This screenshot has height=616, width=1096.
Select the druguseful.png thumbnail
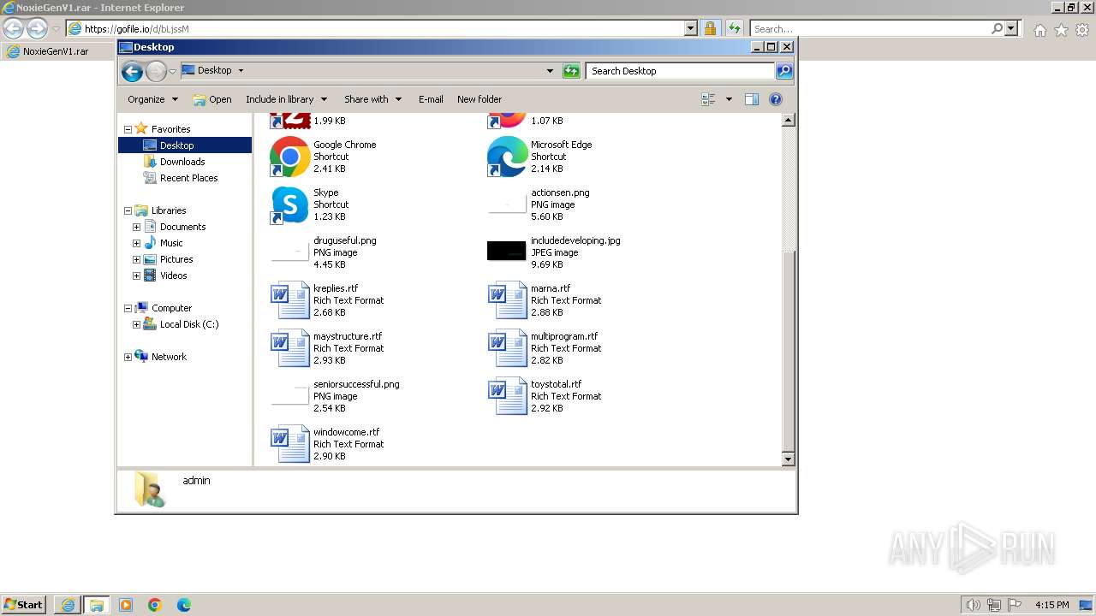[289, 252]
